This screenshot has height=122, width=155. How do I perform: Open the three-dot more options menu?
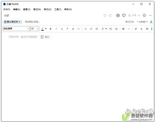[x=150, y=15]
